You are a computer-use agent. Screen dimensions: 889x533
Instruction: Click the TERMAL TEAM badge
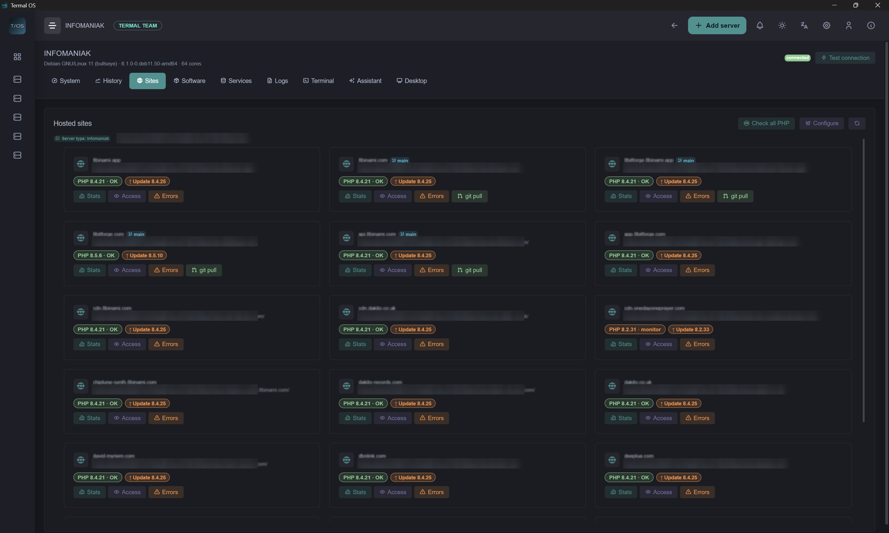[x=138, y=26]
